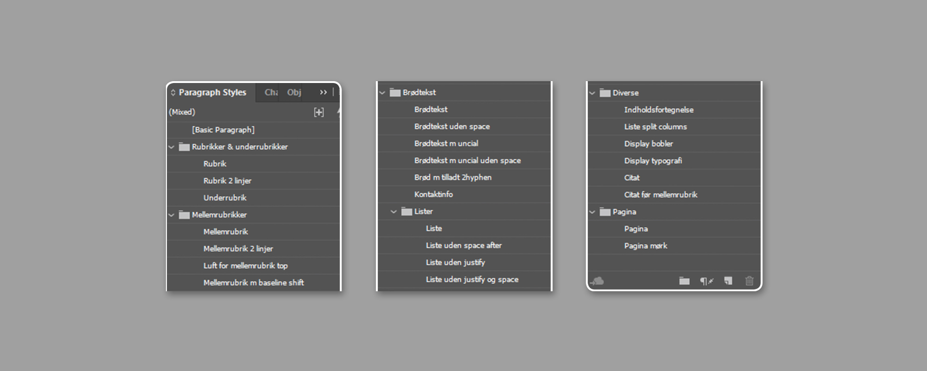The width and height of the screenshot is (927, 371).
Task: Collapse the Diverse style group
Action: [592, 93]
